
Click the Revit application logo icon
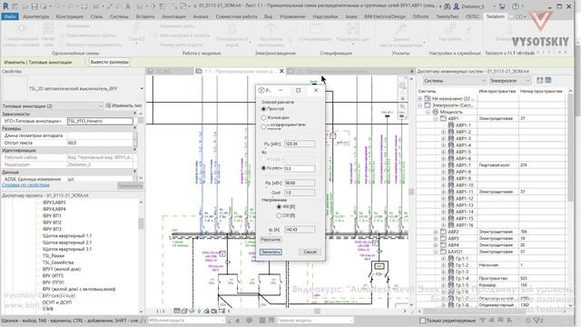pos(5,6)
